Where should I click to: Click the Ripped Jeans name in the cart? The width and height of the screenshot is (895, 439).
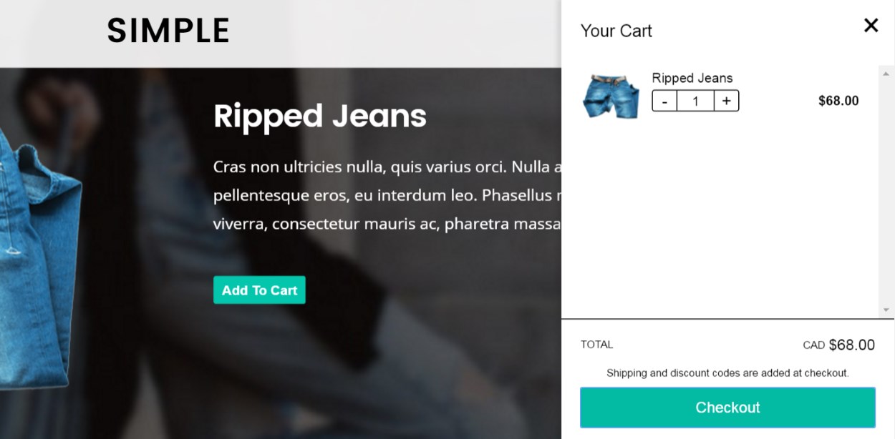pyautogui.click(x=692, y=78)
